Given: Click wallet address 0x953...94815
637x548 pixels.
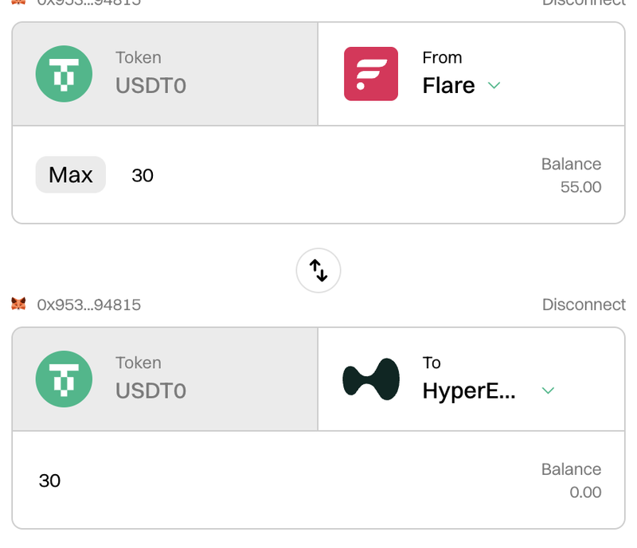Looking at the screenshot, I should [x=89, y=305].
